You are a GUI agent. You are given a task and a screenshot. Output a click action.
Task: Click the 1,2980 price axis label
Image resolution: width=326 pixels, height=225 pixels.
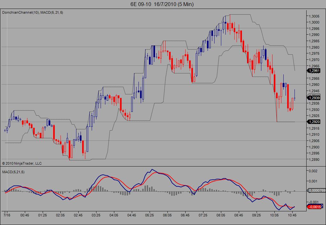click(x=314, y=47)
